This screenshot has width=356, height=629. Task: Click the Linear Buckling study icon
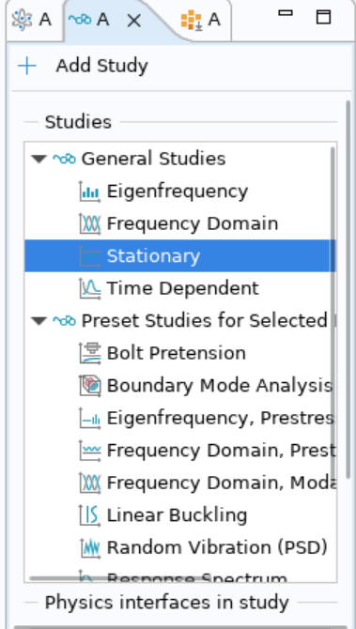(90, 515)
